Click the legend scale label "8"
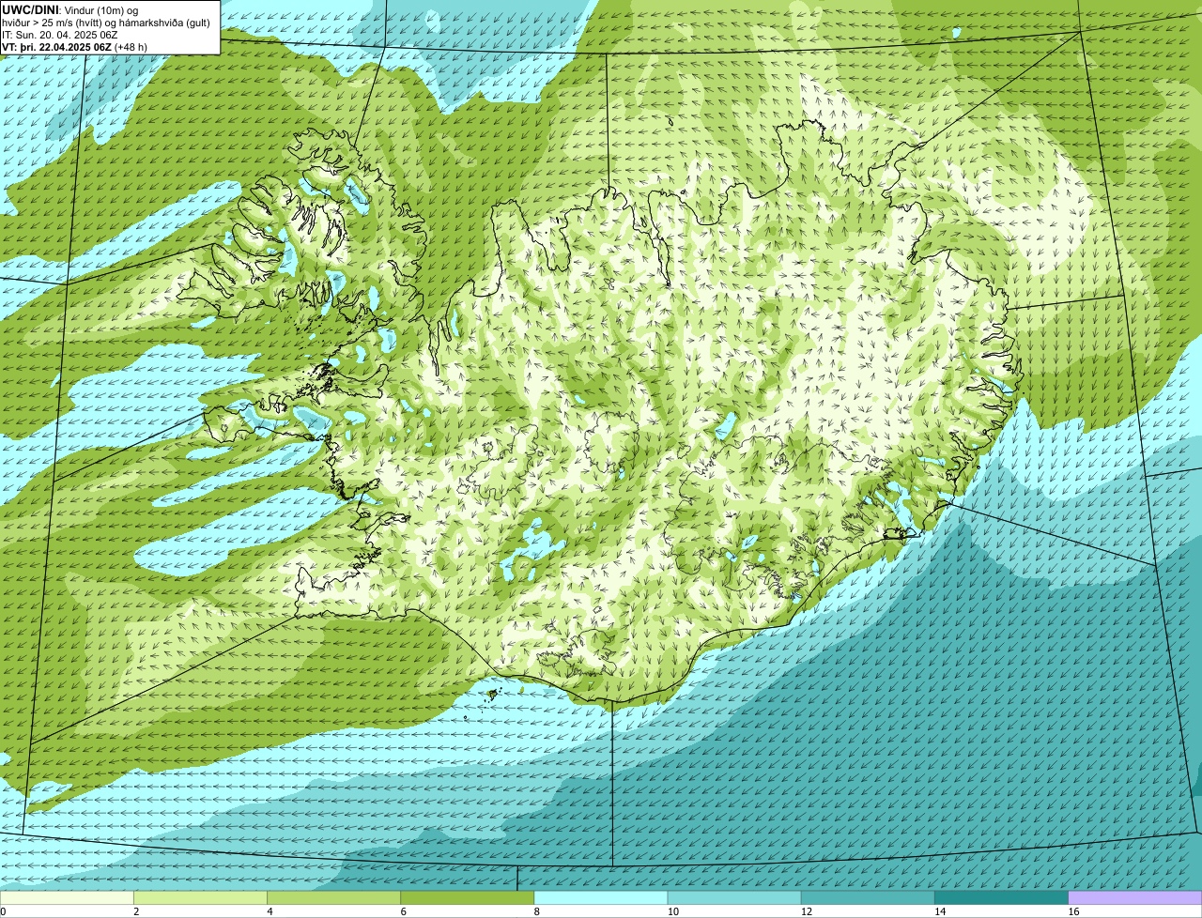1202x918 pixels. pyautogui.click(x=537, y=911)
